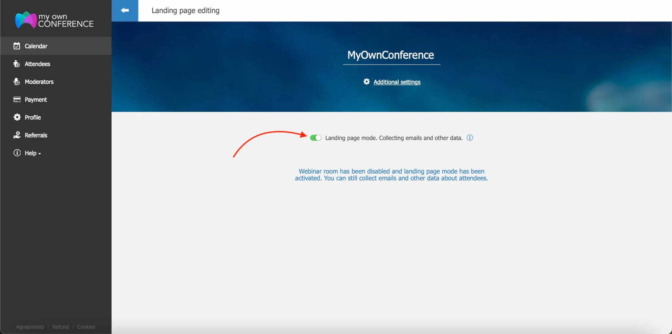Open the Attendees section icon
Image resolution: width=672 pixels, height=334 pixels.
pyautogui.click(x=17, y=64)
